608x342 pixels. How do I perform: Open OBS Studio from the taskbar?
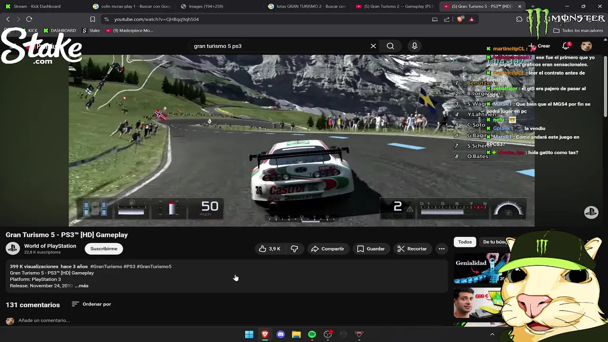tap(328, 334)
